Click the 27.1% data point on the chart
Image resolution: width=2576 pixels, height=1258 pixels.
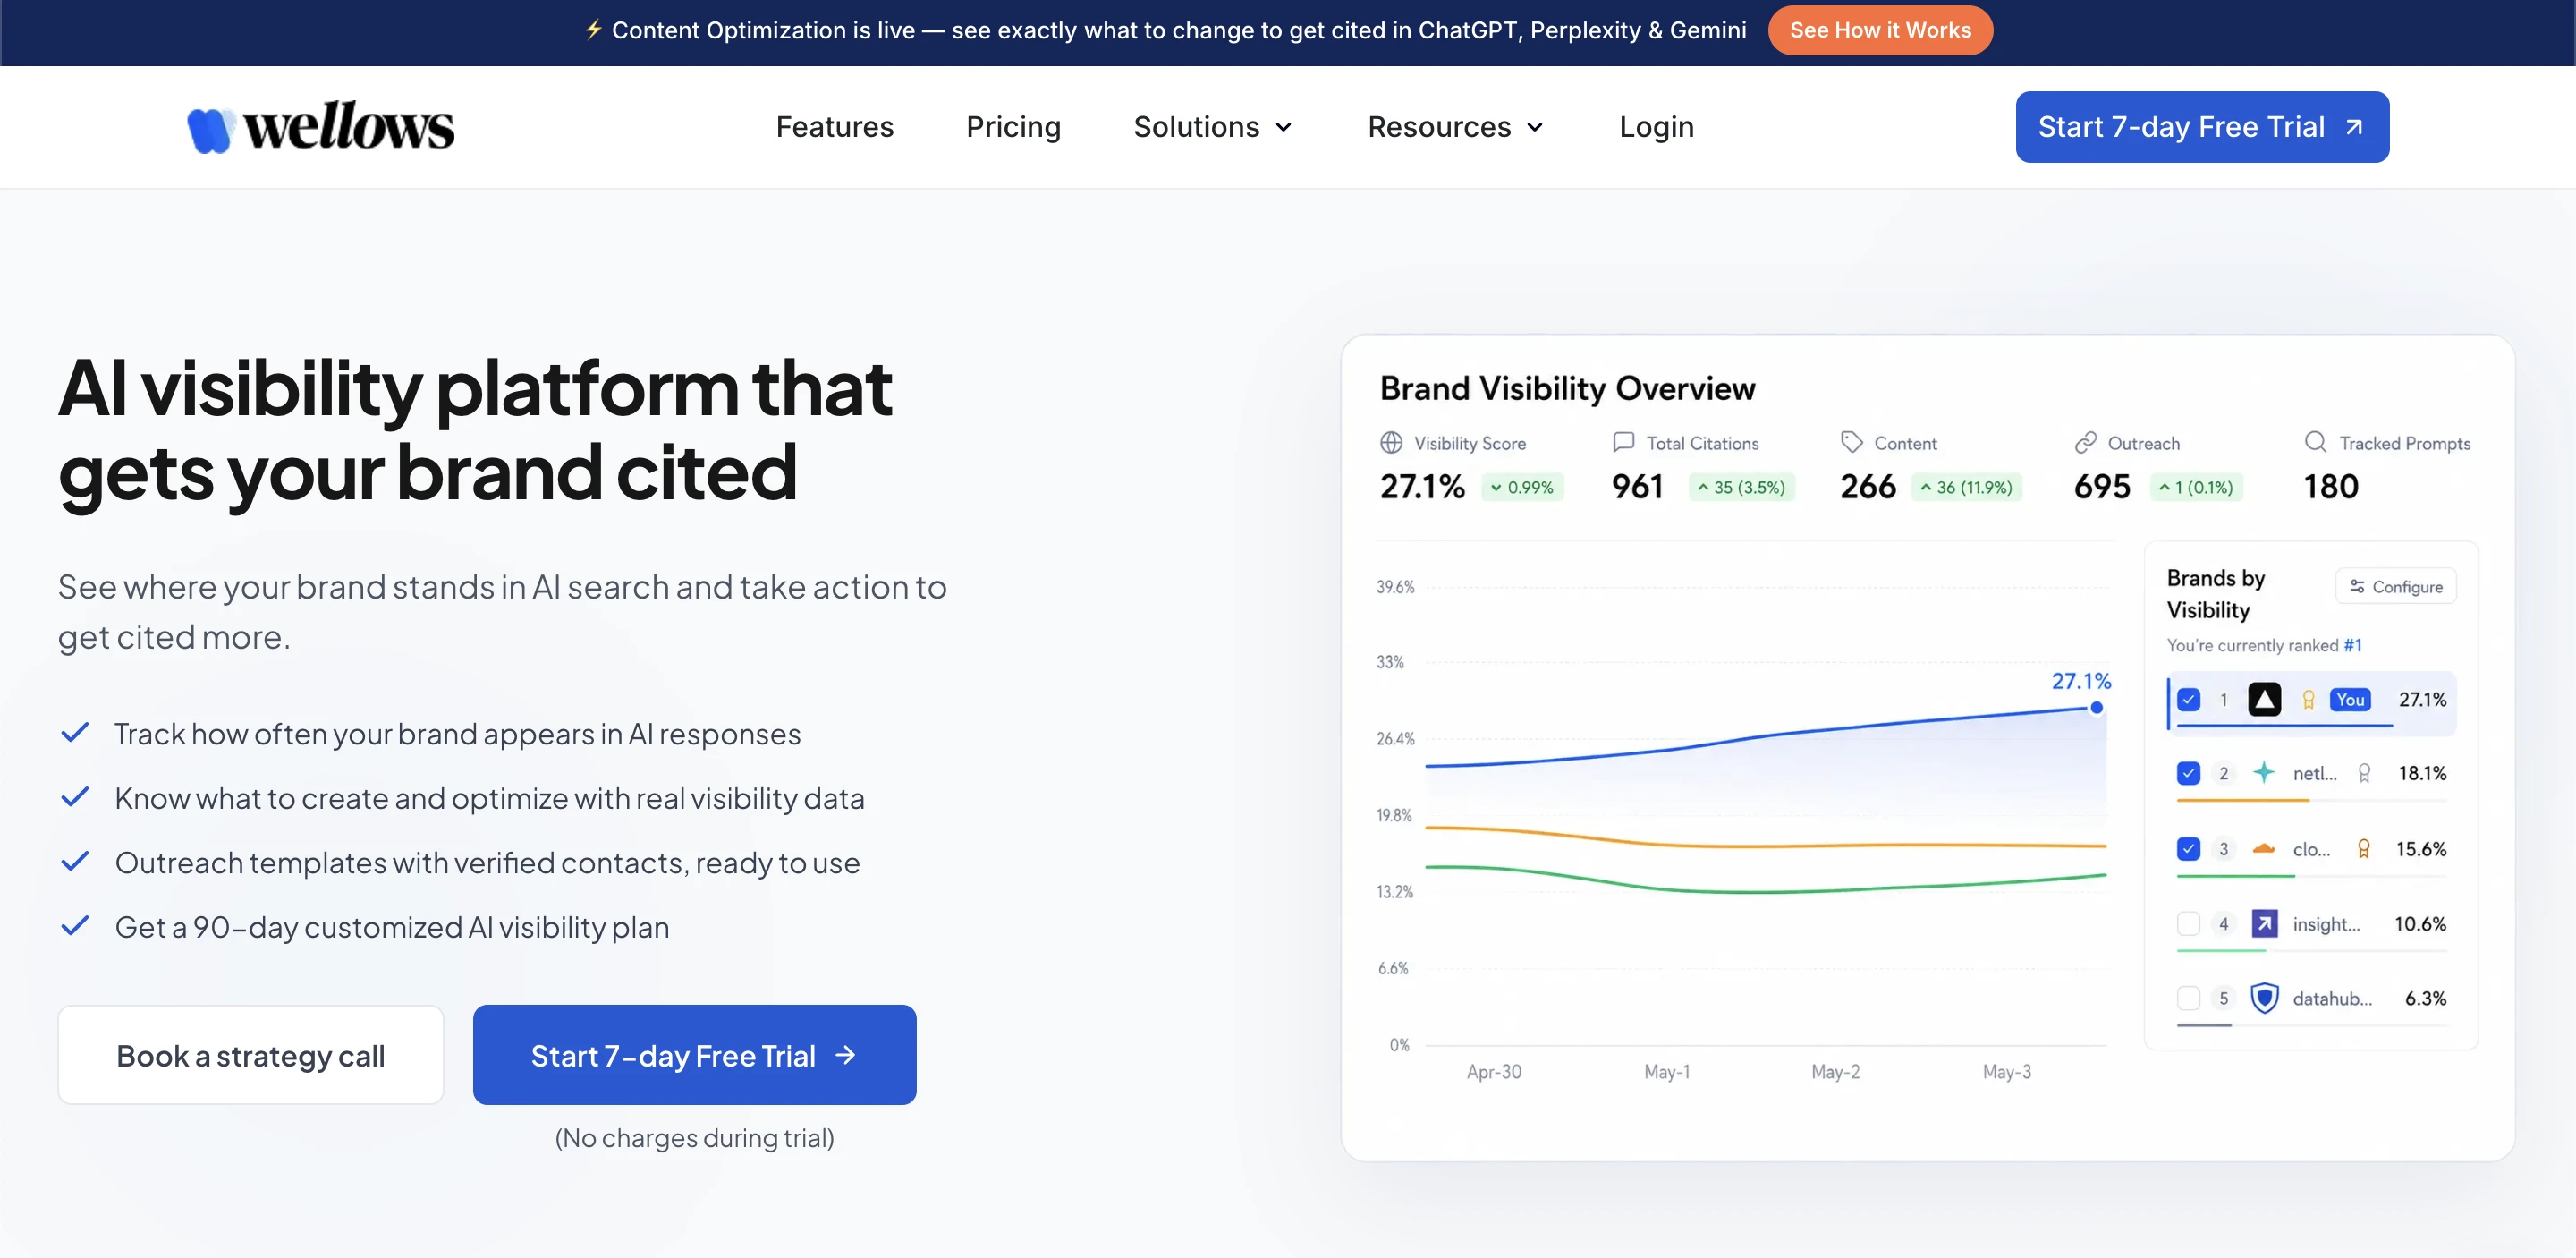point(2097,707)
